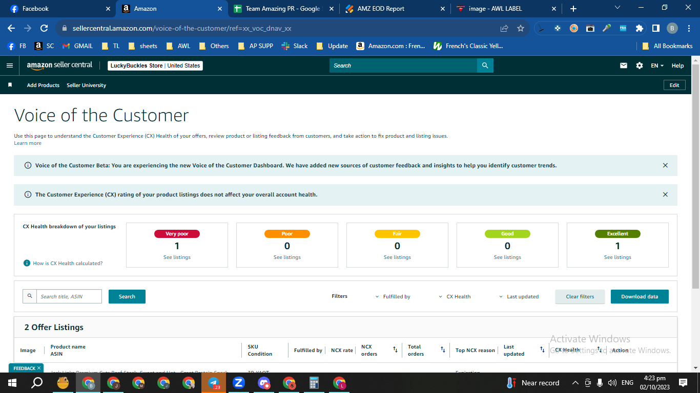Click the camera screenshot extension icon
The height and width of the screenshot is (393, 700).
point(590,29)
